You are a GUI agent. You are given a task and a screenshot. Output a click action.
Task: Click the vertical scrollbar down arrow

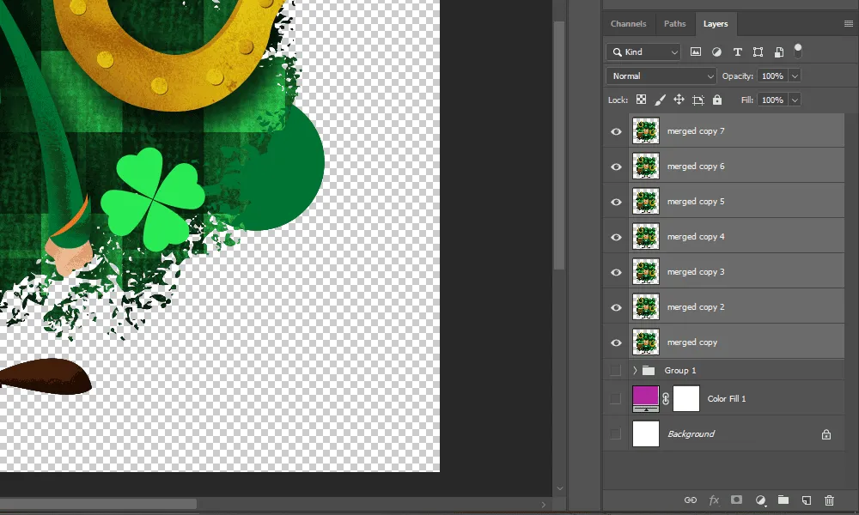coord(559,488)
